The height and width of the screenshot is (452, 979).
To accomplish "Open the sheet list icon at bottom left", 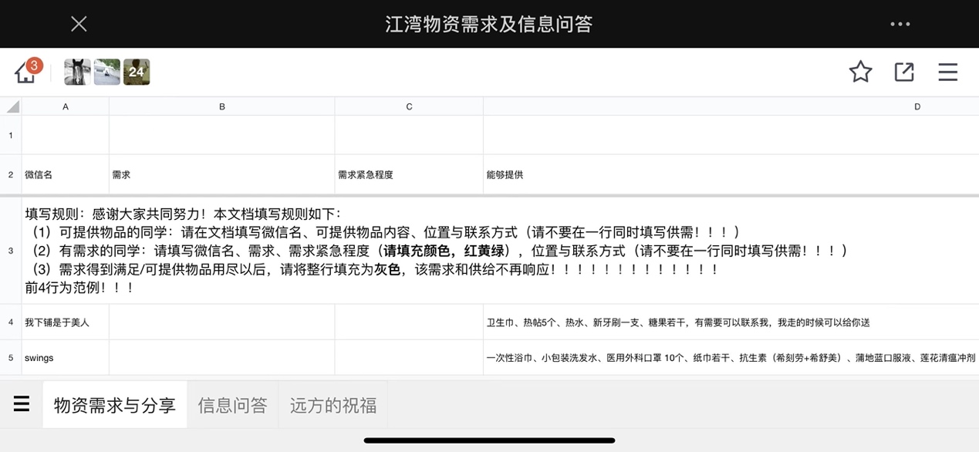I will click(x=22, y=404).
